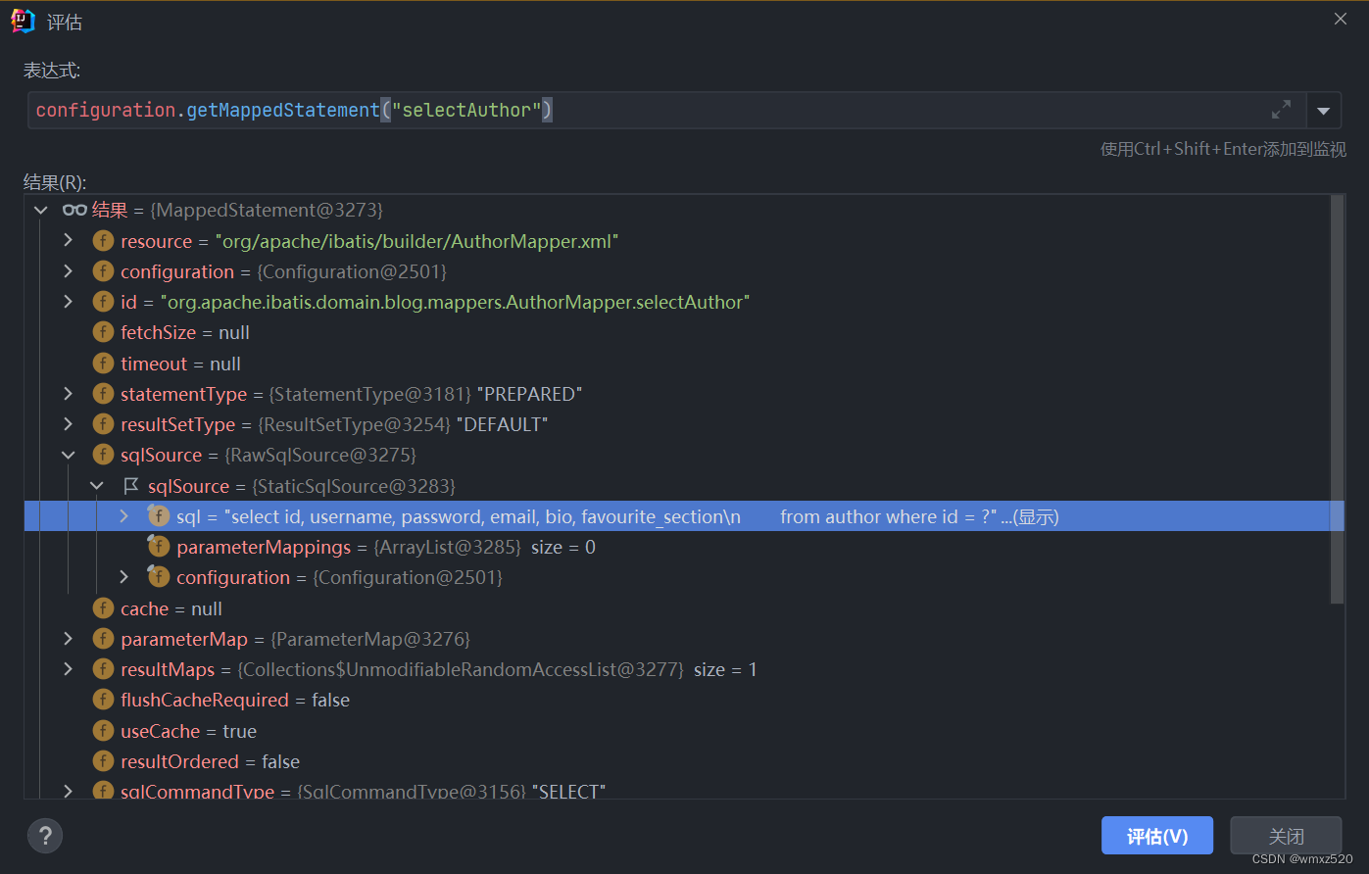1369x874 pixels.
Task: Click the glasses icon of the result root
Action: pos(74,210)
